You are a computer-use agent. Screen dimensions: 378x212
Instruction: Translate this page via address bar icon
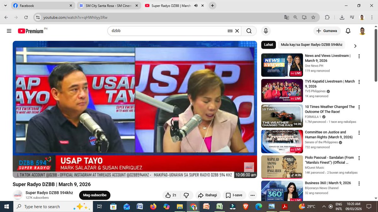[287, 17]
